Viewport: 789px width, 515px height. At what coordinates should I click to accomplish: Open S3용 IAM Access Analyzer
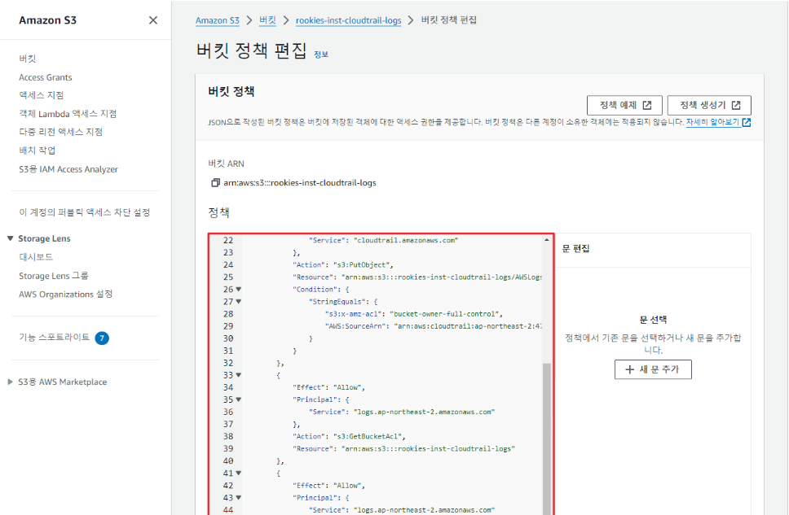(68, 169)
